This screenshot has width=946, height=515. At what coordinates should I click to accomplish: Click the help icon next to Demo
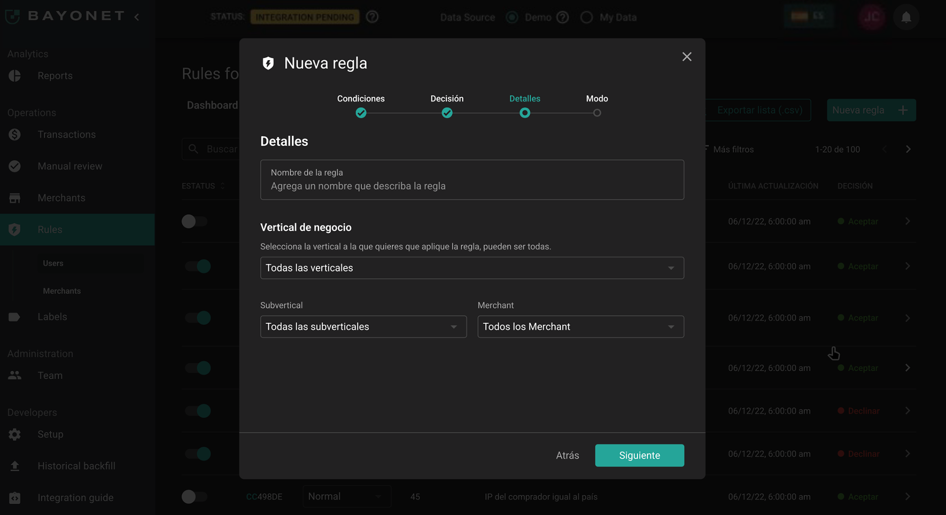pos(562,17)
